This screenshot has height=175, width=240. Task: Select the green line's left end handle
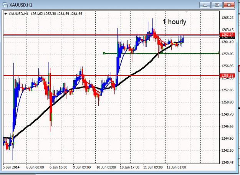click(104, 53)
